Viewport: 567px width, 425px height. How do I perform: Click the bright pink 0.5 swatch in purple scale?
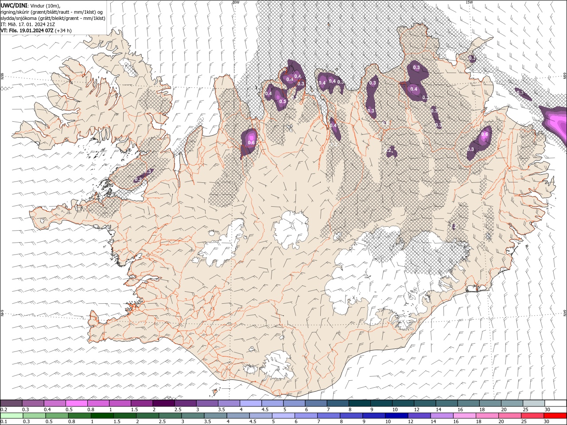pos(76,403)
